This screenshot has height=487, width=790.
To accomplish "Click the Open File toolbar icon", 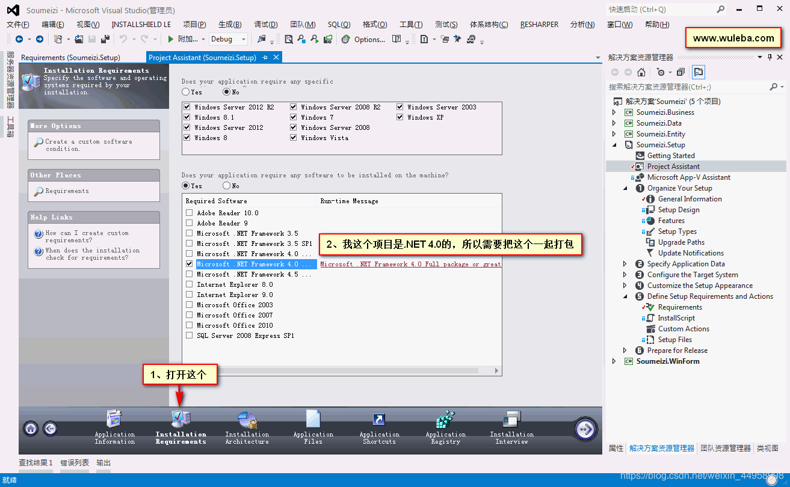I will point(79,39).
